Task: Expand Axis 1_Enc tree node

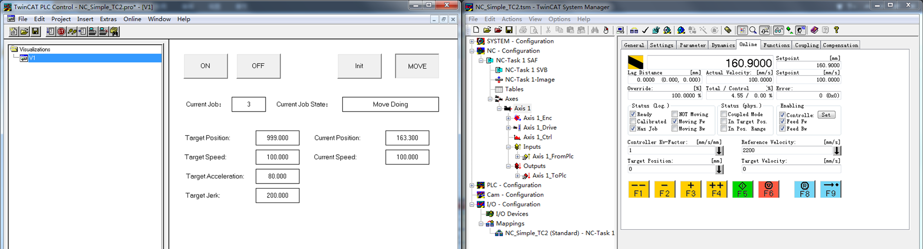Action: [x=508, y=118]
